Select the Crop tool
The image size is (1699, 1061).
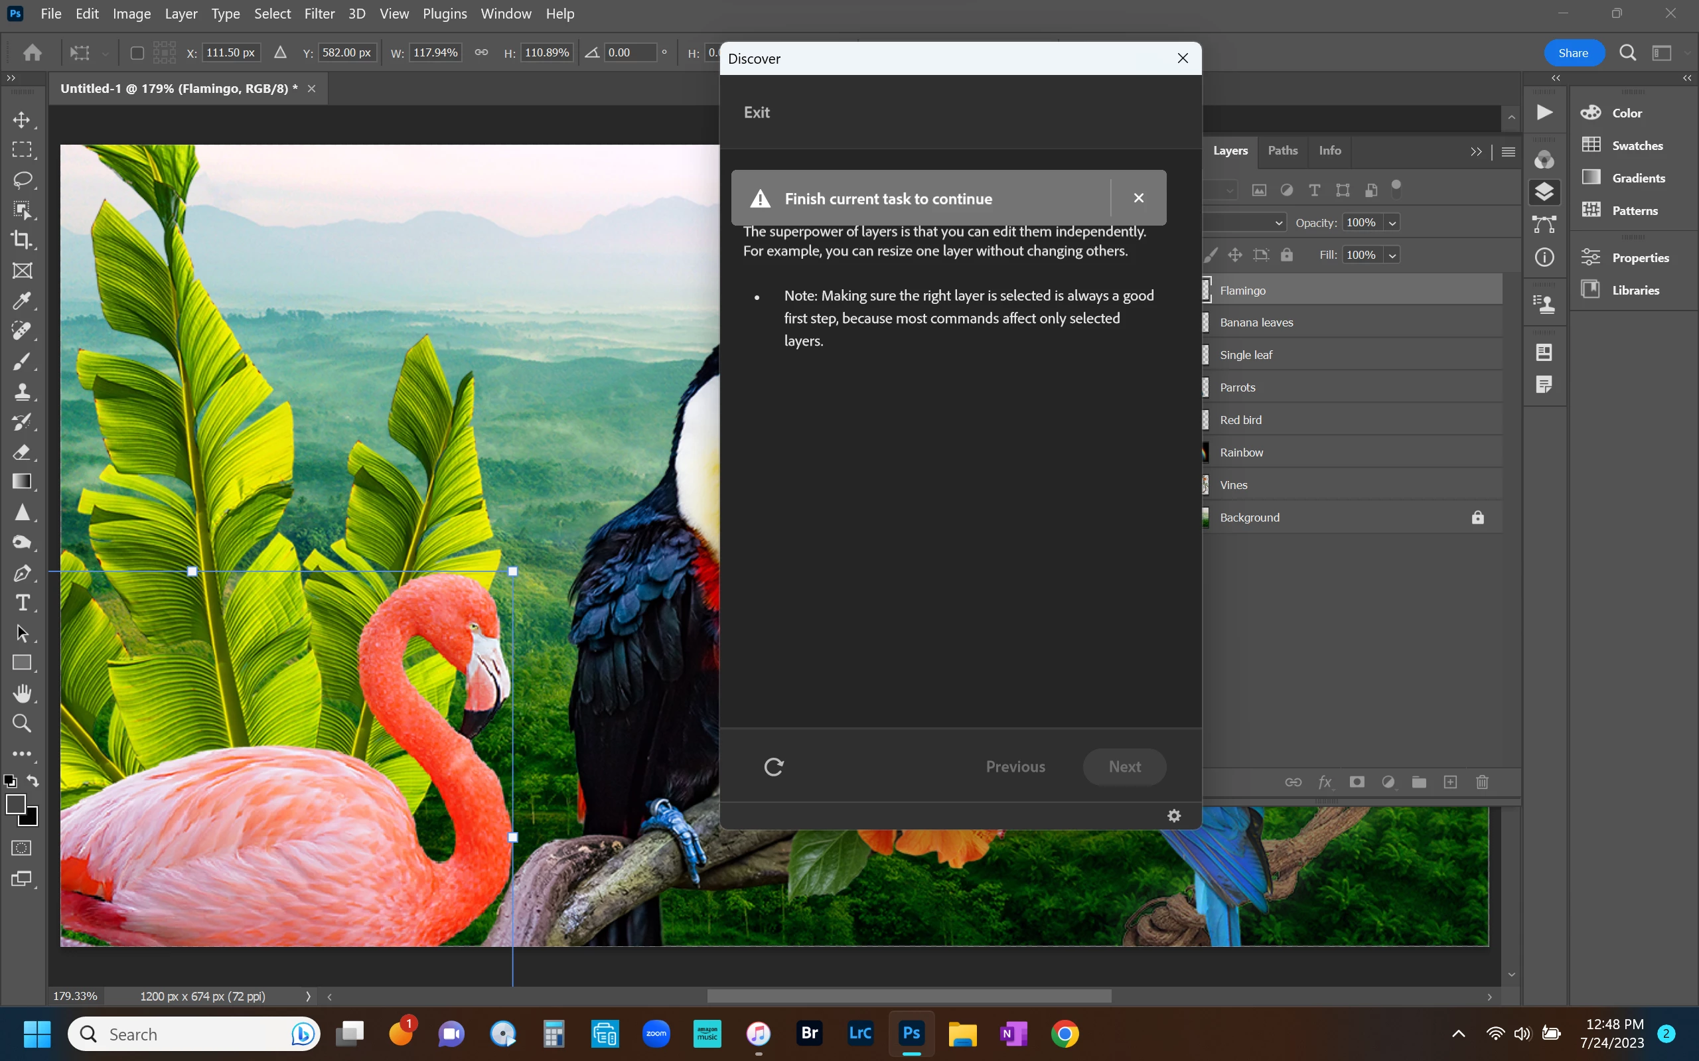coord(22,240)
